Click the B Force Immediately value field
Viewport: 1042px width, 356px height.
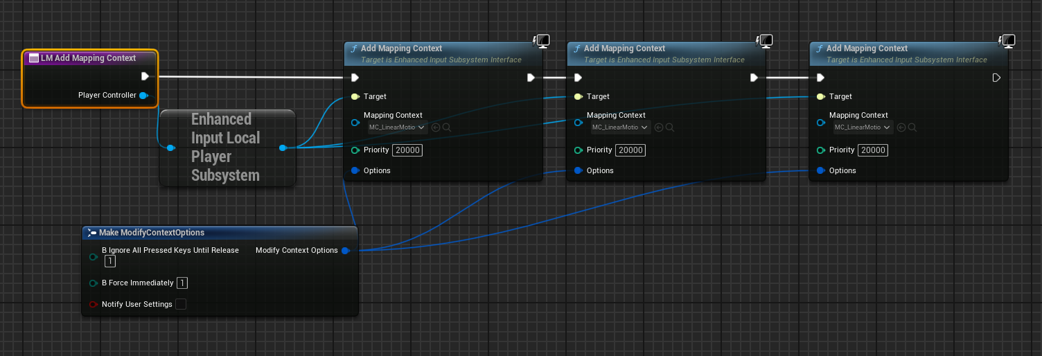click(182, 283)
